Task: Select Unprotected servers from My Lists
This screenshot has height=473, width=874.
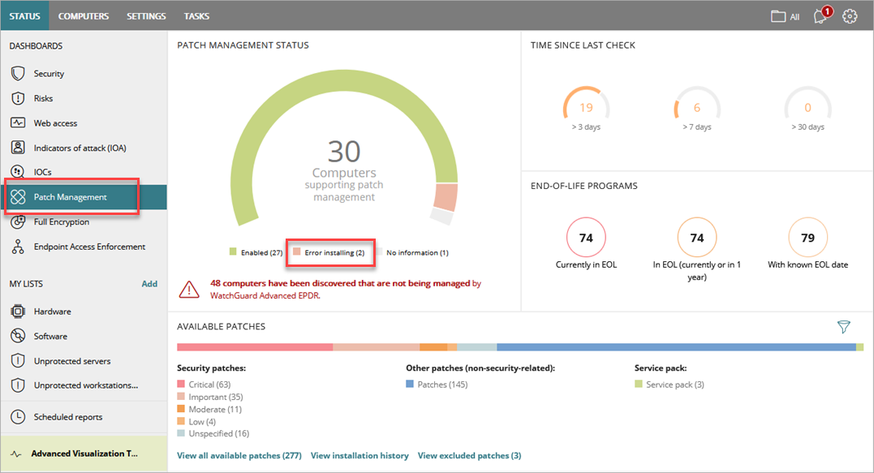Action: click(x=16, y=360)
